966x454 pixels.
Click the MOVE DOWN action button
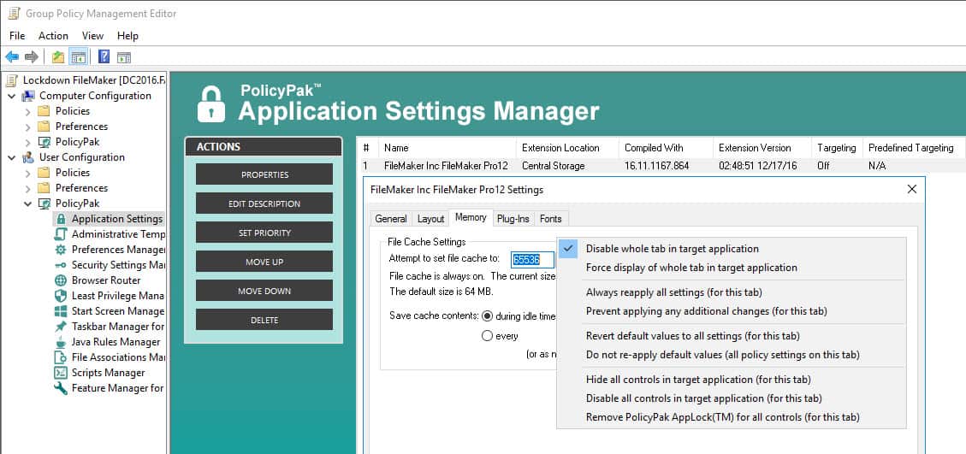pos(264,291)
